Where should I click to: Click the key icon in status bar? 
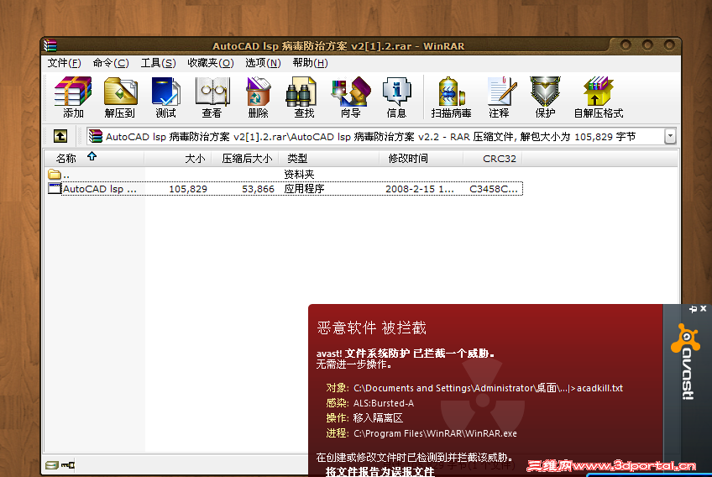click(68, 464)
